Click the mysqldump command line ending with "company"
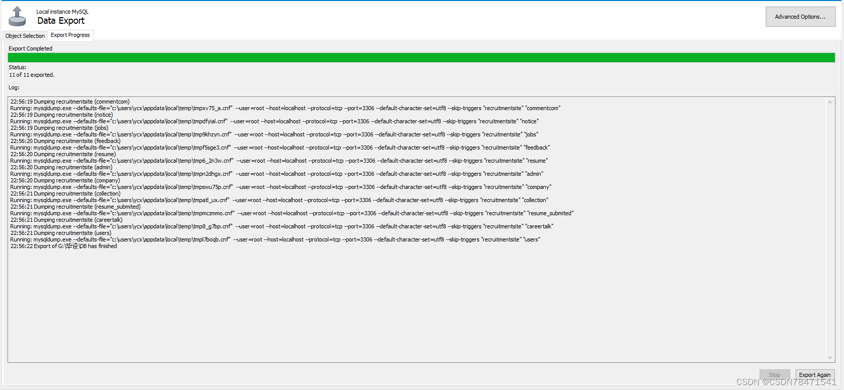844x390 pixels. coord(281,187)
